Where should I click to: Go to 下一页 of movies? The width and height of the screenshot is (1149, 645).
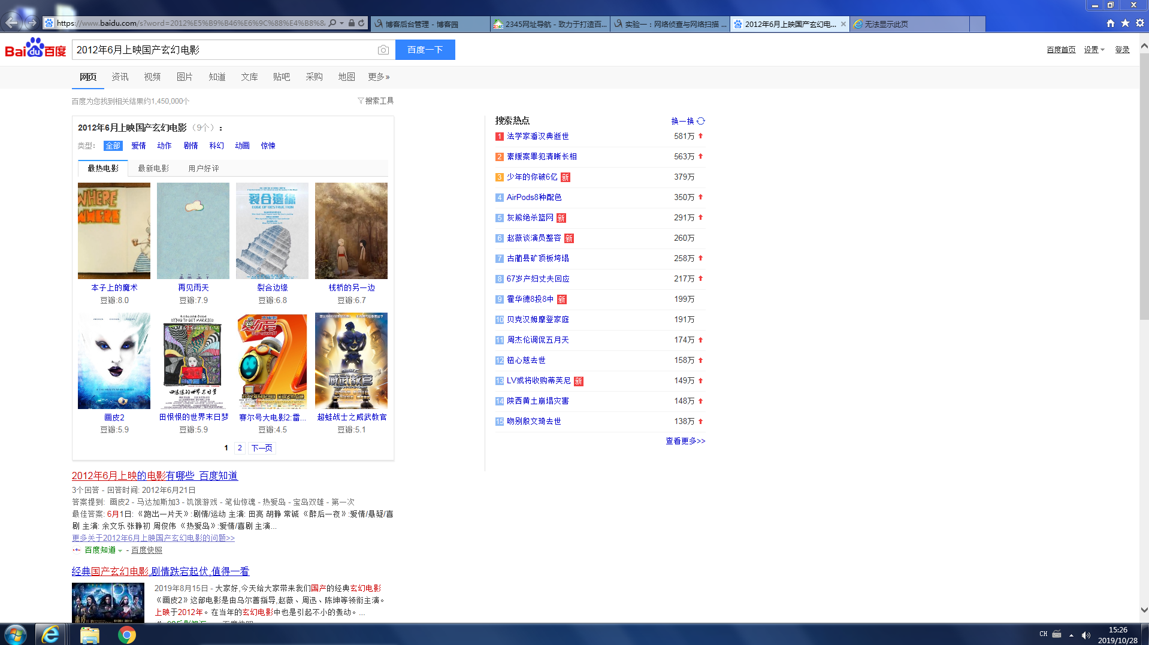[262, 448]
